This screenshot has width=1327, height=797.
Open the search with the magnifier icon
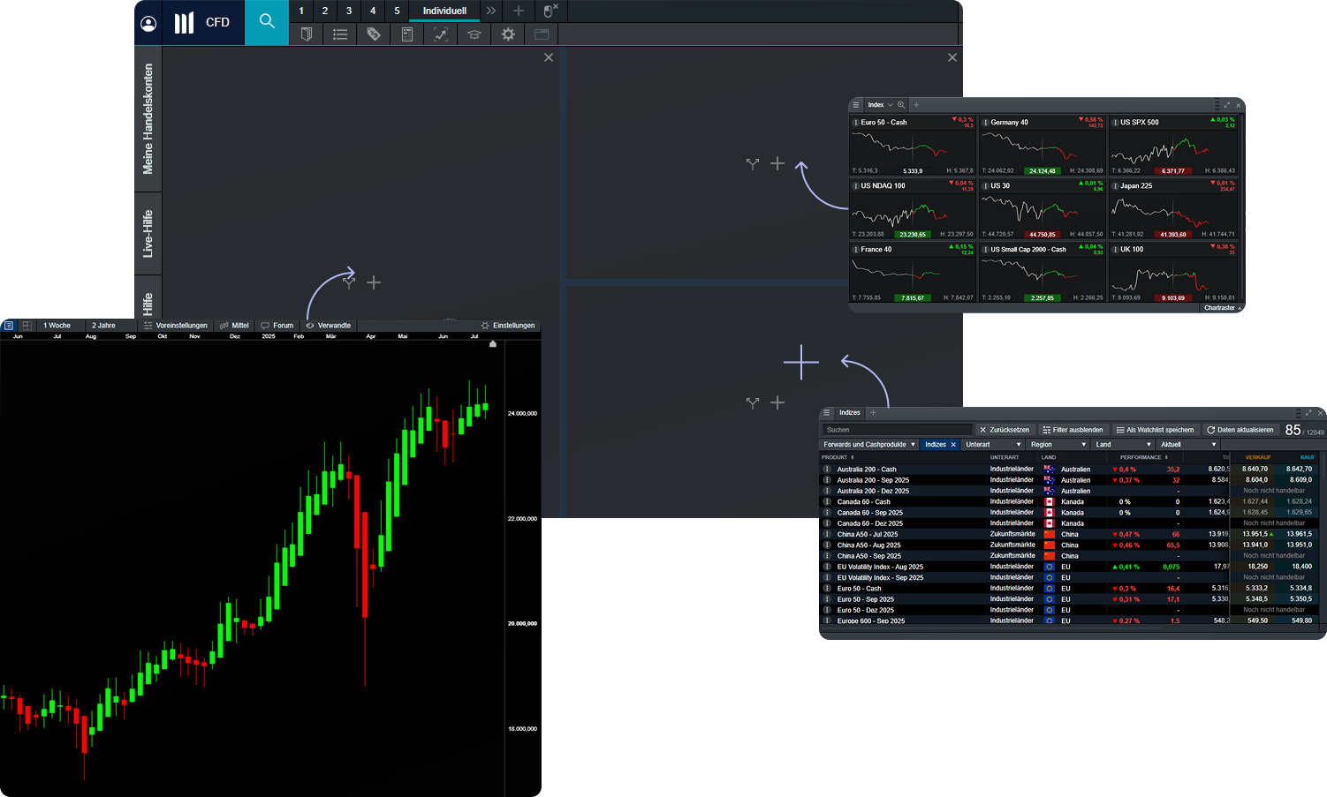coord(267,22)
